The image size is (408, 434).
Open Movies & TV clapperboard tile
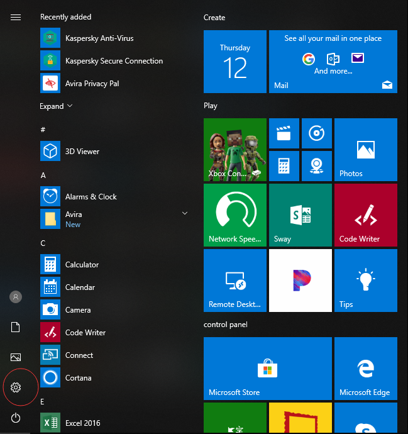click(x=284, y=133)
